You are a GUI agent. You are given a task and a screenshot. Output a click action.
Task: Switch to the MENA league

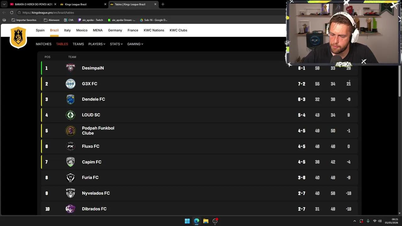coord(98,30)
